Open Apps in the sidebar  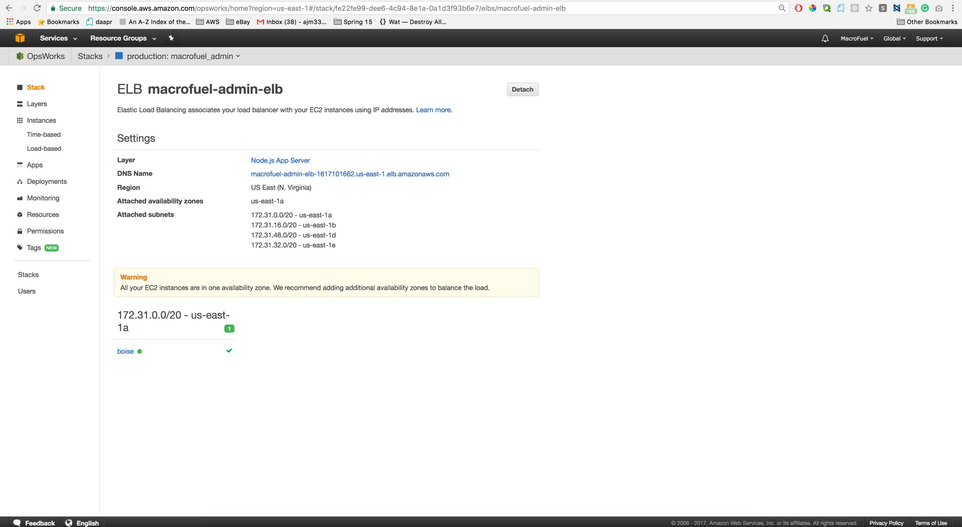(x=35, y=165)
